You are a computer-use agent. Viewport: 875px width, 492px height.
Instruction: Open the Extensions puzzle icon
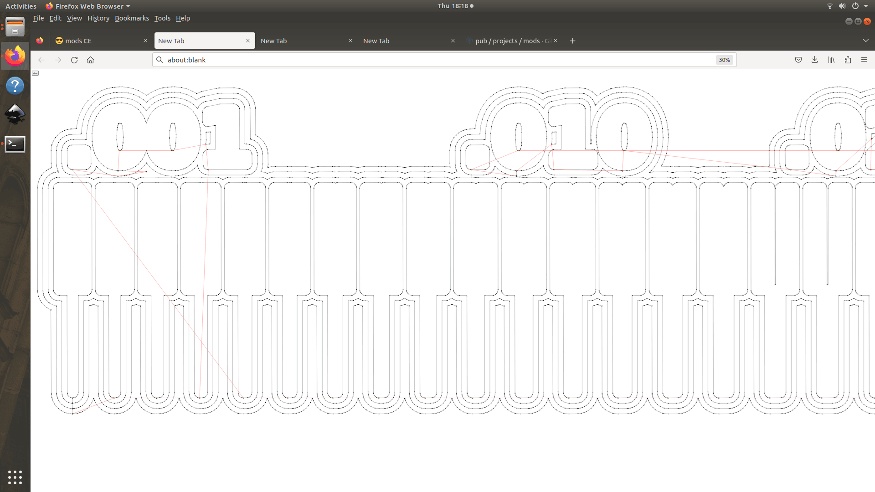pyautogui.click(x=848, y=60)
